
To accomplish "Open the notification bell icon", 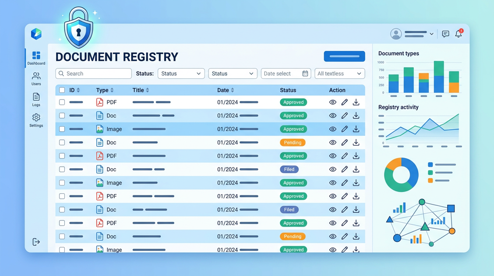I will point(459,33).
